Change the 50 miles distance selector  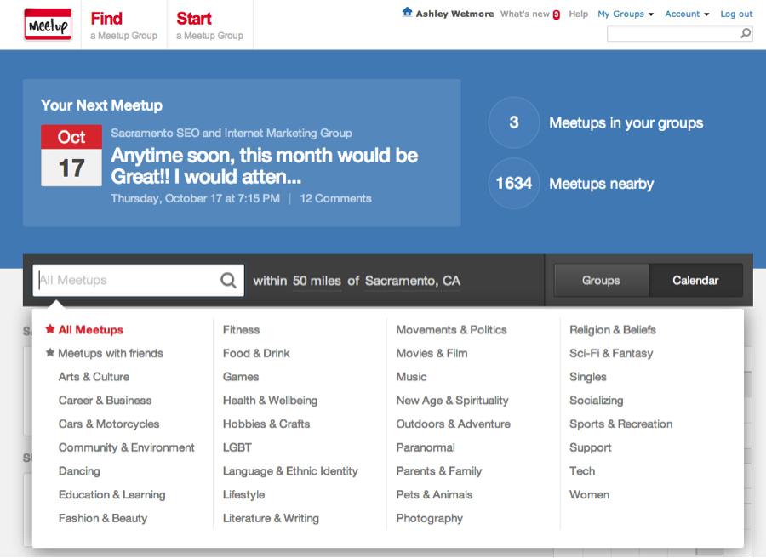(317, 281)
